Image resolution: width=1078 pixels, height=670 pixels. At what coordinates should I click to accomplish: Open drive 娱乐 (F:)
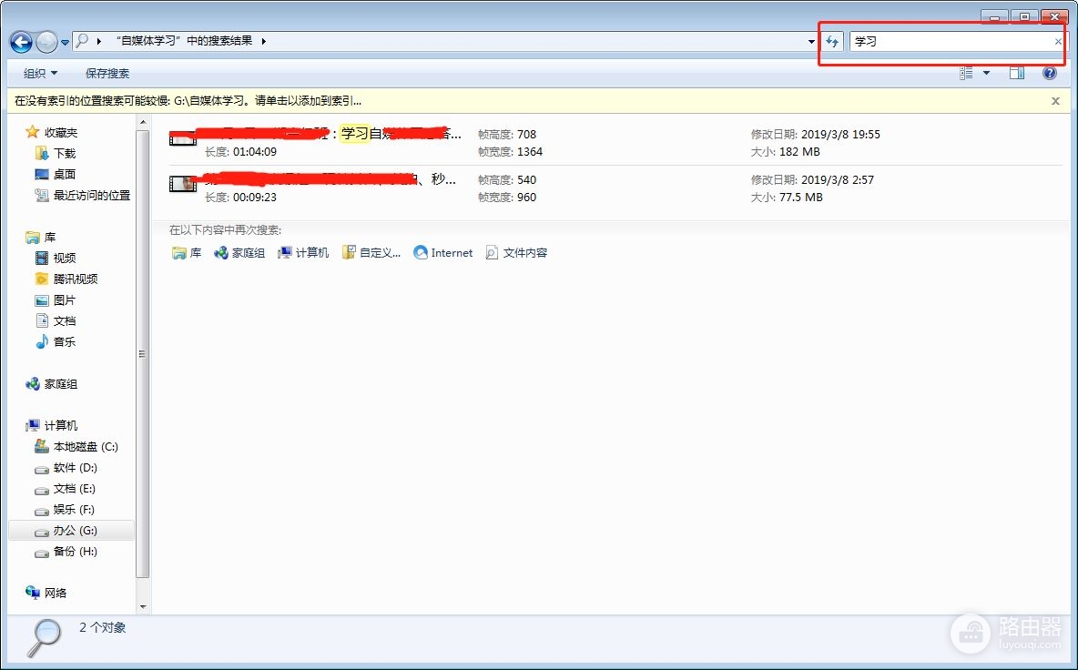click(65, 509)
